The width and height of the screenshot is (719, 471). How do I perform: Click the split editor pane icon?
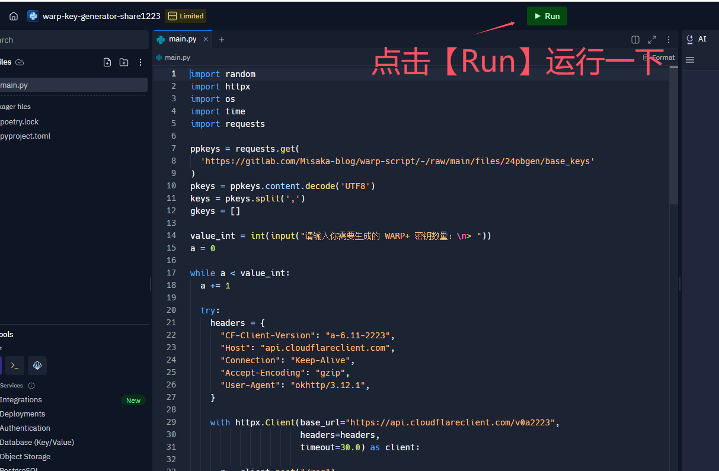[635, 40]
